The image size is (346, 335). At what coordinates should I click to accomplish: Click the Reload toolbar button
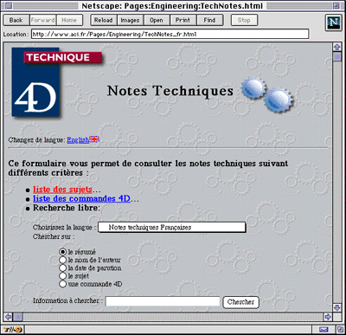pyautogui.click(x=104, y=20)
